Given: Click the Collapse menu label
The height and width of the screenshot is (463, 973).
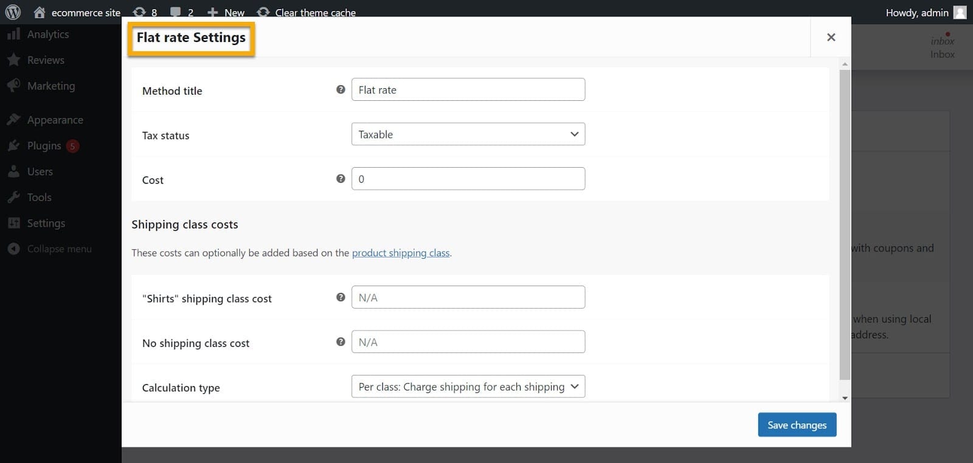Looking at the screenshot, I should [x=60, y=249].
